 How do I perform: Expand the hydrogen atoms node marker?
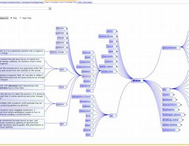[x=185, y=115]
